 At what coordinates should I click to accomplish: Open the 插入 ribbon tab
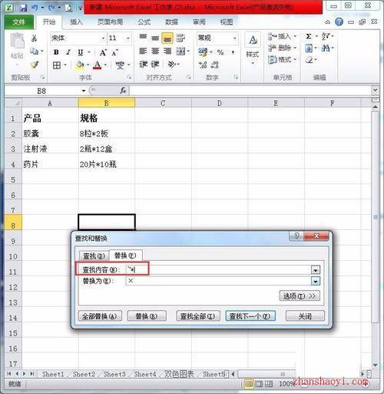click(76, 22)
